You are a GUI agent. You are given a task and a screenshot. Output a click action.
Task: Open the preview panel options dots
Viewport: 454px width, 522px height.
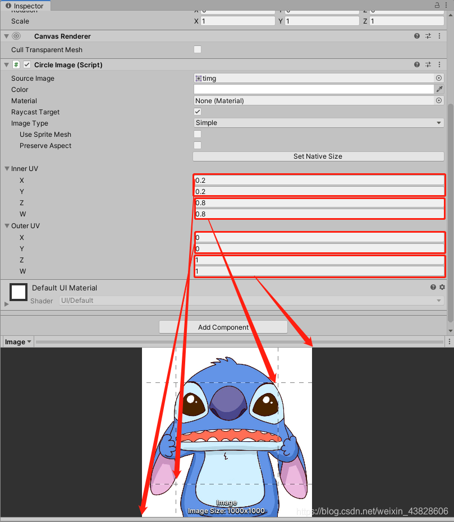pos(450,341)
